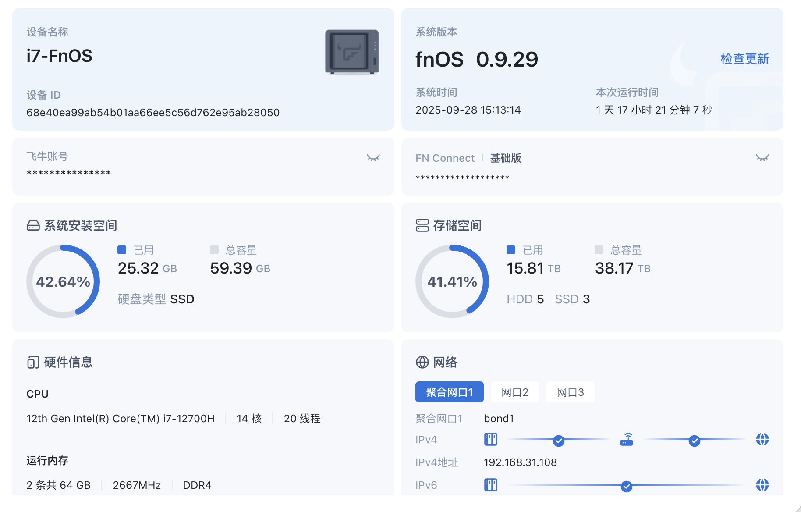801x512 pixels.
Task: Click the 检查更新 link
Action: (x=744, y=59)
